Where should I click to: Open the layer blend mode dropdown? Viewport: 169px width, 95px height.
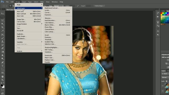point(165,77)
